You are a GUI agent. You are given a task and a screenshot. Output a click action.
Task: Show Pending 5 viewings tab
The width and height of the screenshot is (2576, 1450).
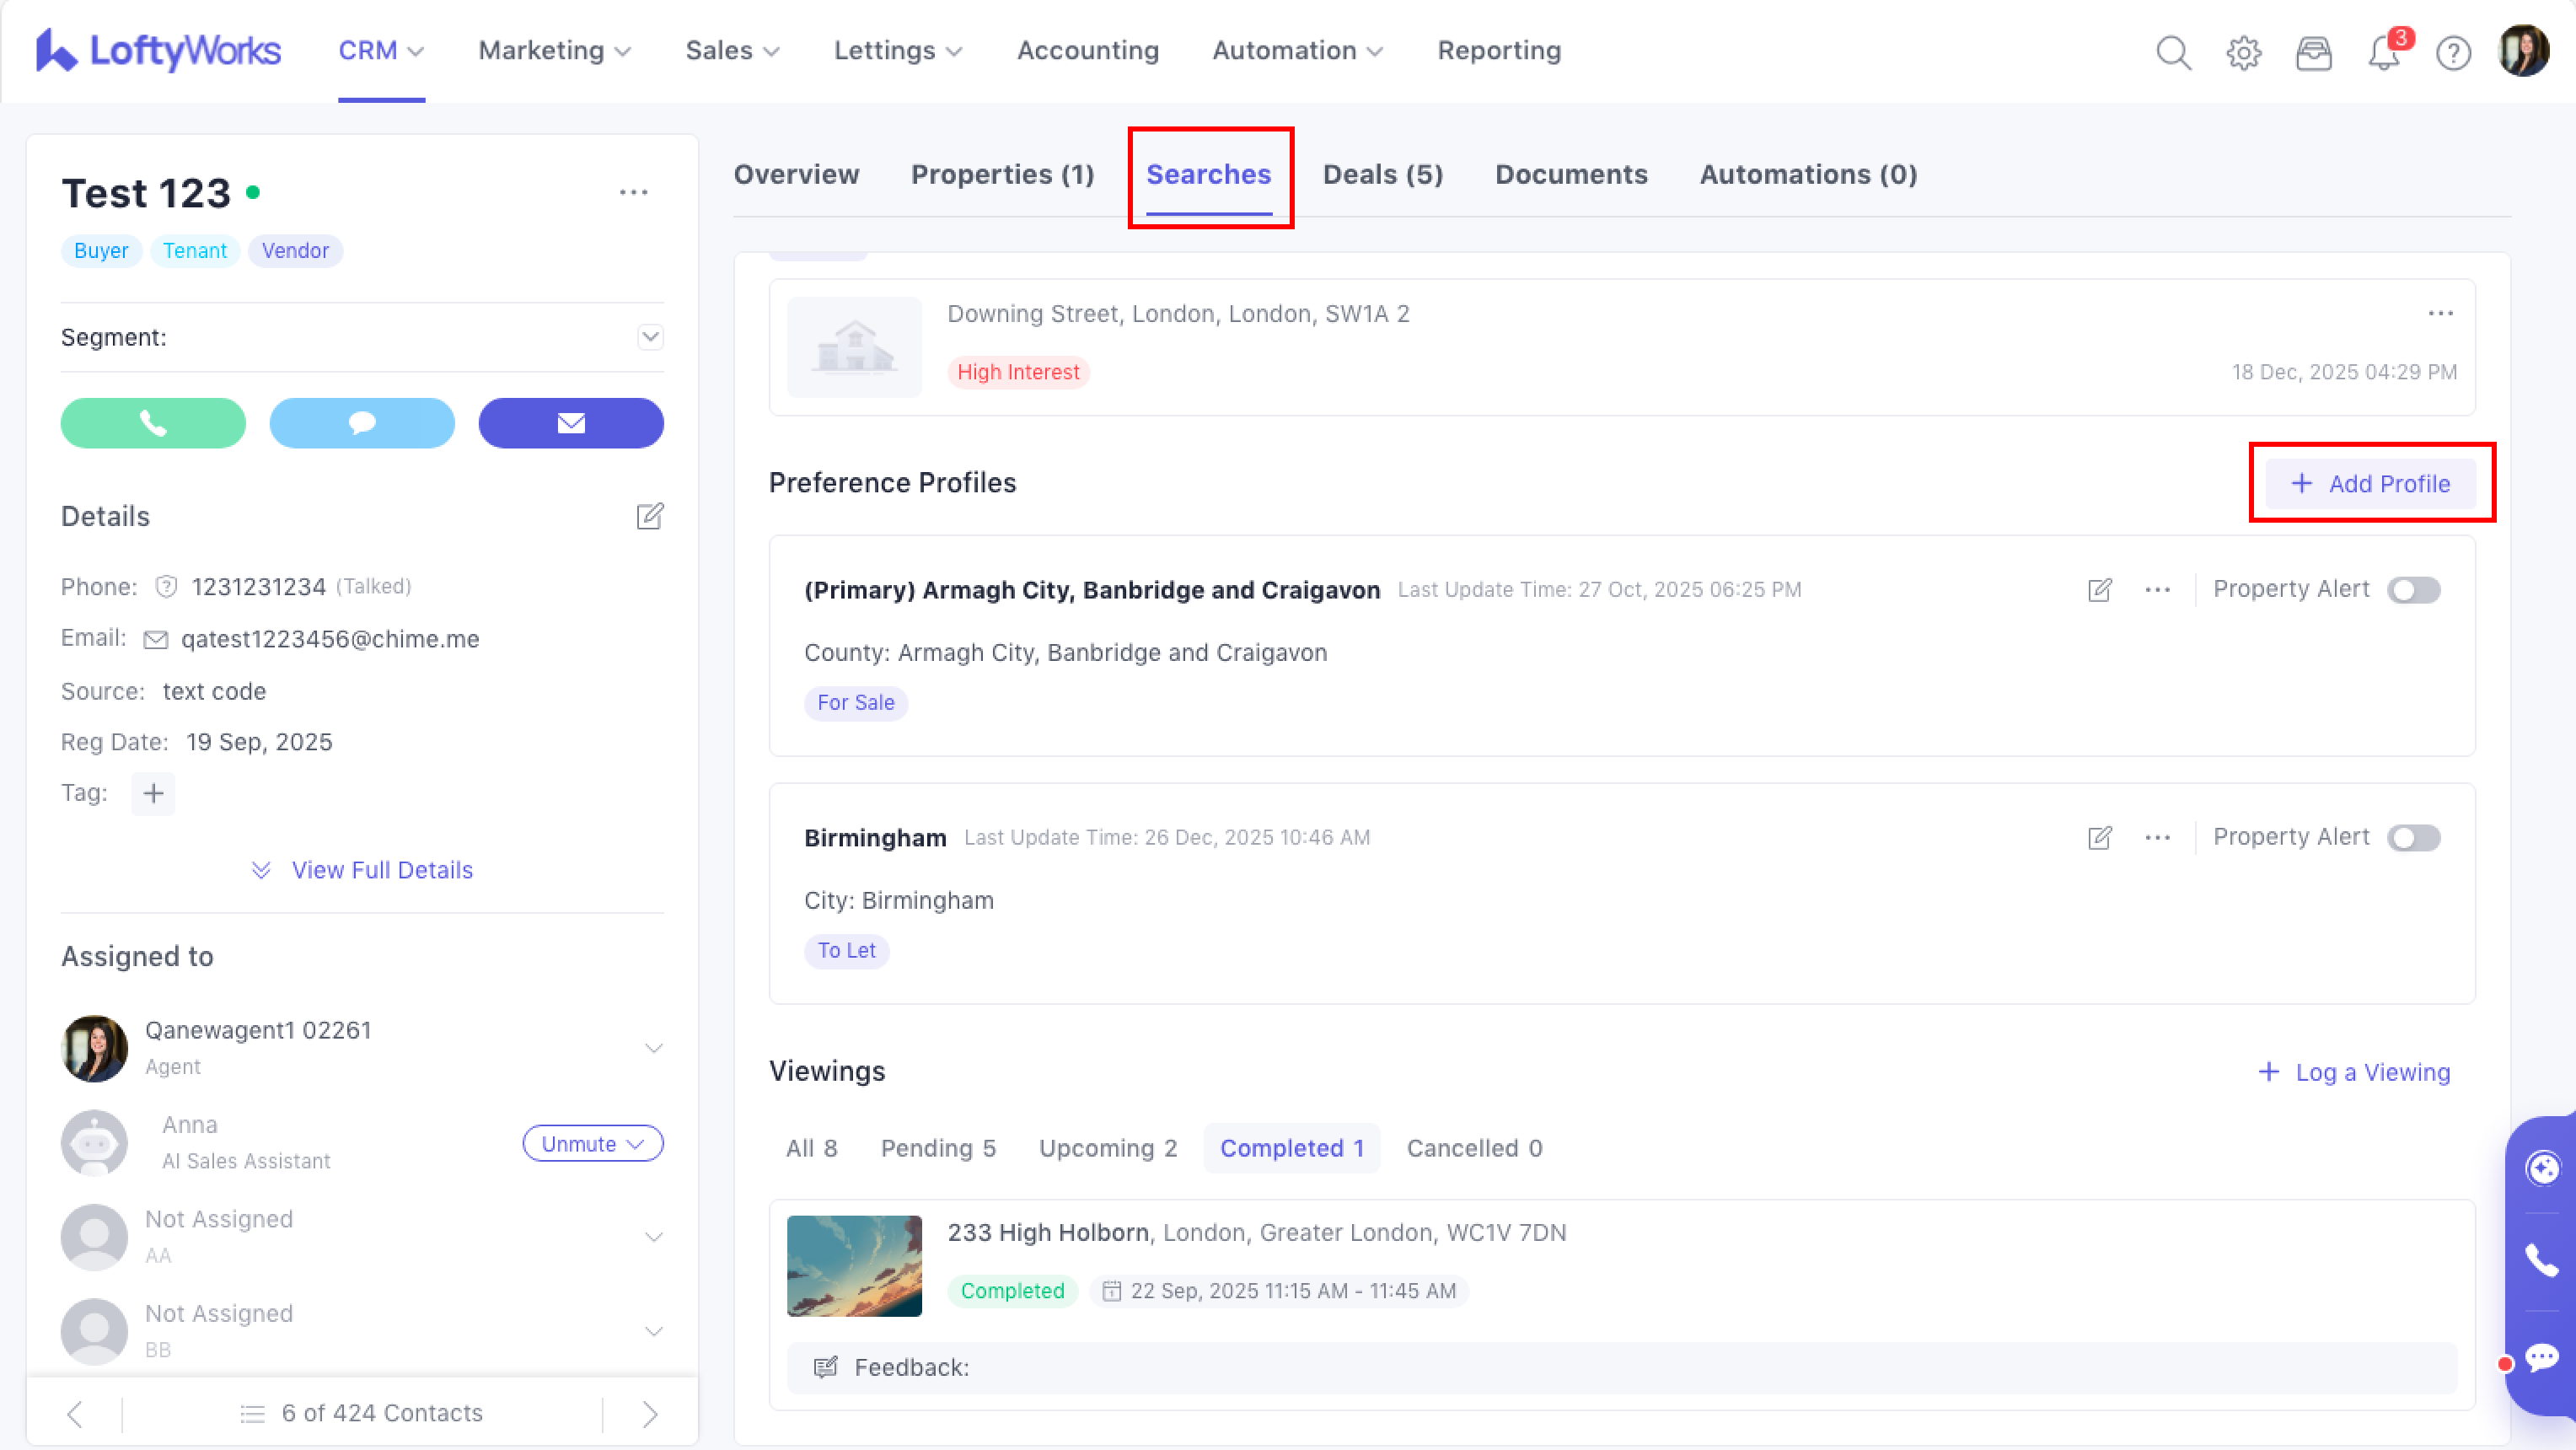[938, 1148]
